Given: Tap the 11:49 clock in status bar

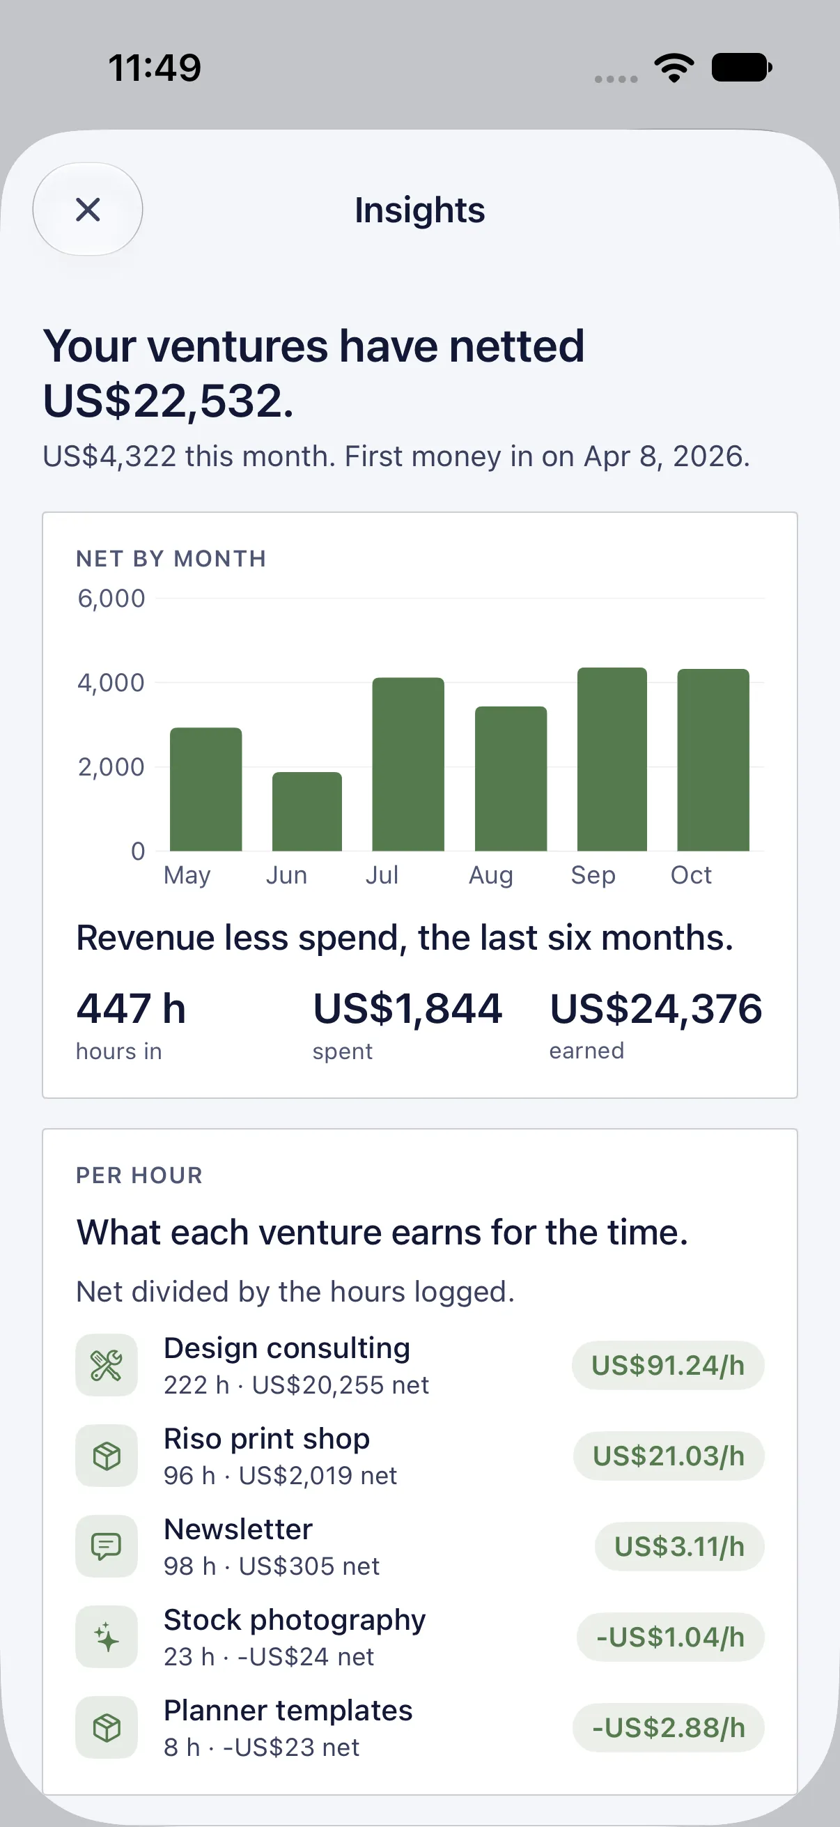Looking at the screenshot, I should 155,68.
